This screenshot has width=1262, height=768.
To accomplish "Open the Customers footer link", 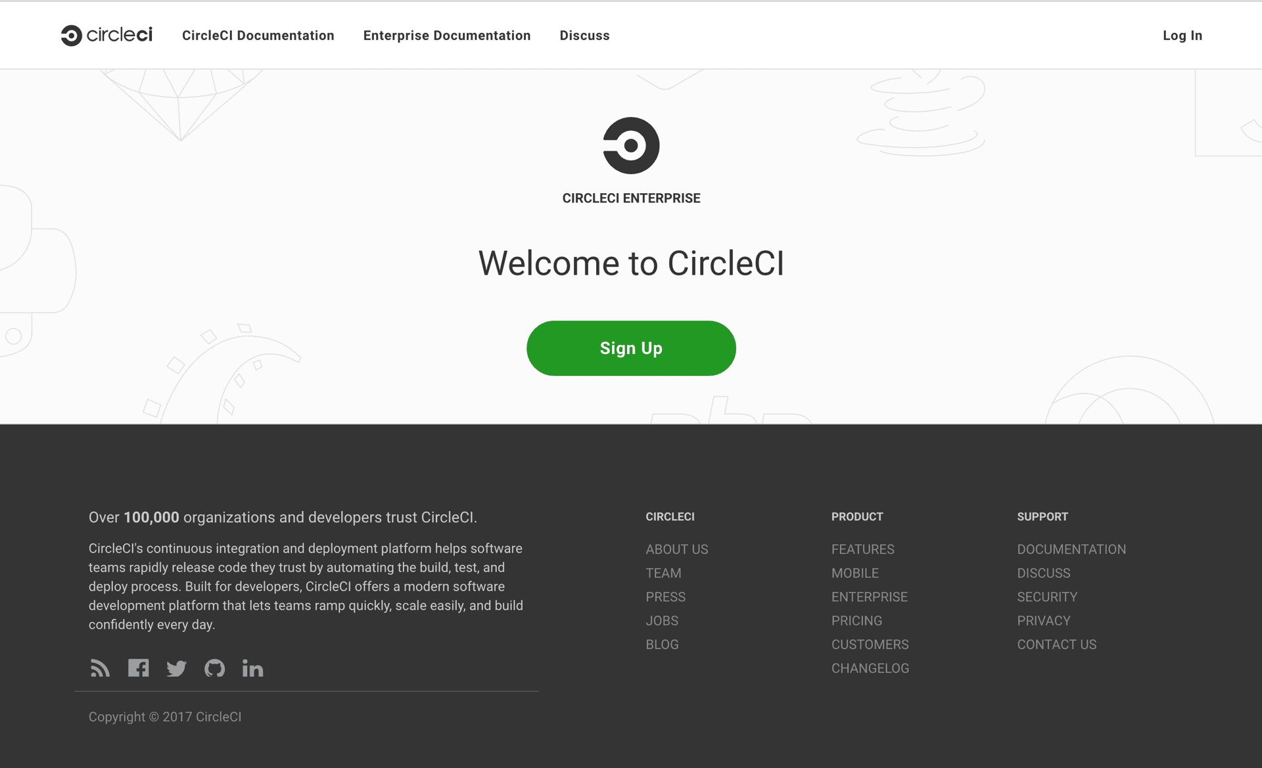I will 870,644.
